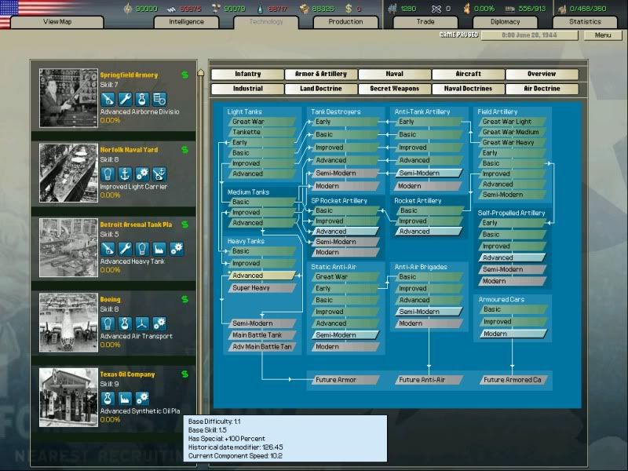This screenshot has height=471, width=628.
Task: Click the green dollar sign beside Springfield Armory
Action: 184,75
